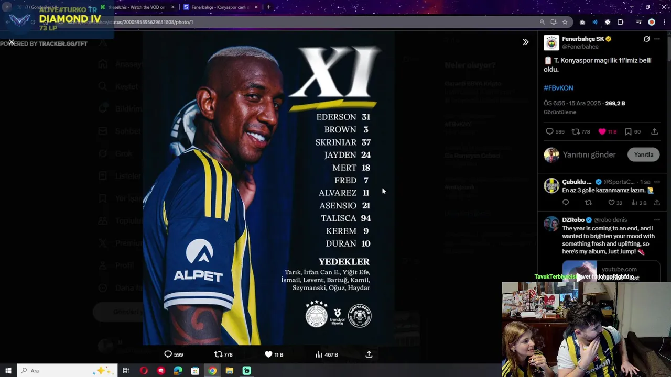Open the Chrome three-dot menu
Viewport: 671px width, 377px height.
664,22
